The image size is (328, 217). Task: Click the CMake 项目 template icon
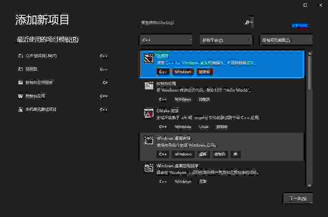coord(149,113)
